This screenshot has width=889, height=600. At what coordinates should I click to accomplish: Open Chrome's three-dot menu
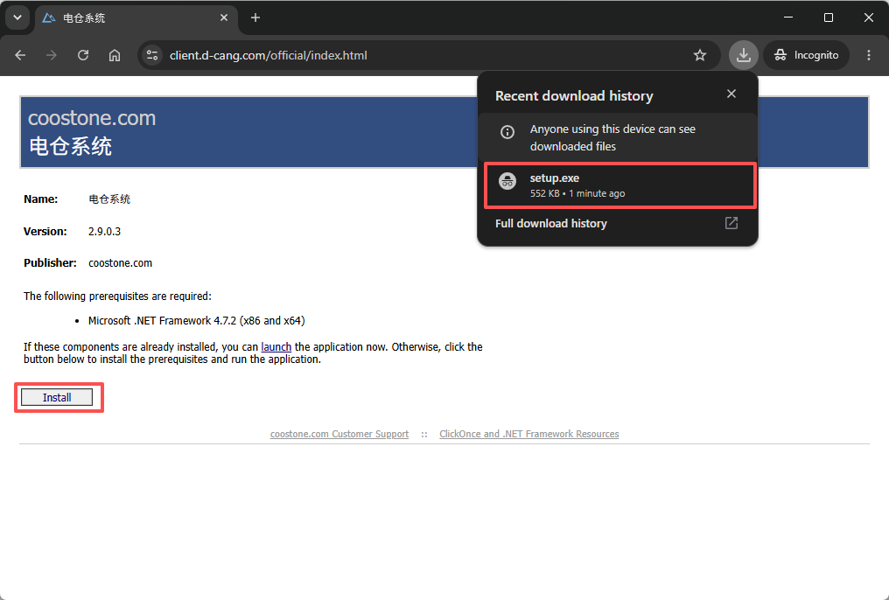click(x=869, y=55)
